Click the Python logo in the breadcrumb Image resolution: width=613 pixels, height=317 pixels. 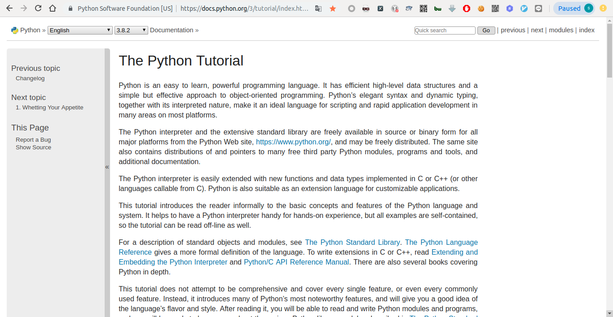tap(14, 30)
